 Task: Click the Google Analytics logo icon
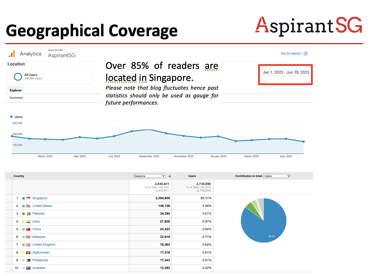pyautogui.click(x=12, y=54)
